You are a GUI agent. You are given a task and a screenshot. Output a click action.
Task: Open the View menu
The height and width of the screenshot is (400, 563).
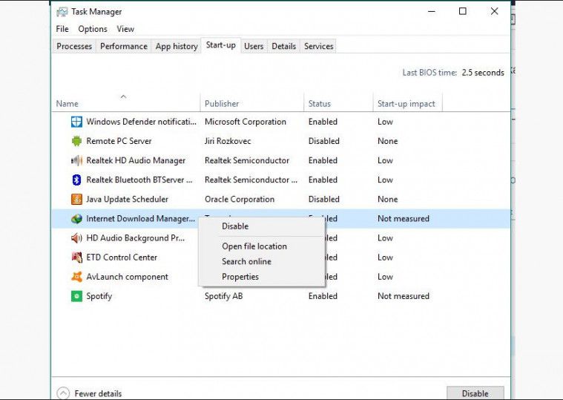pos(125,29)
